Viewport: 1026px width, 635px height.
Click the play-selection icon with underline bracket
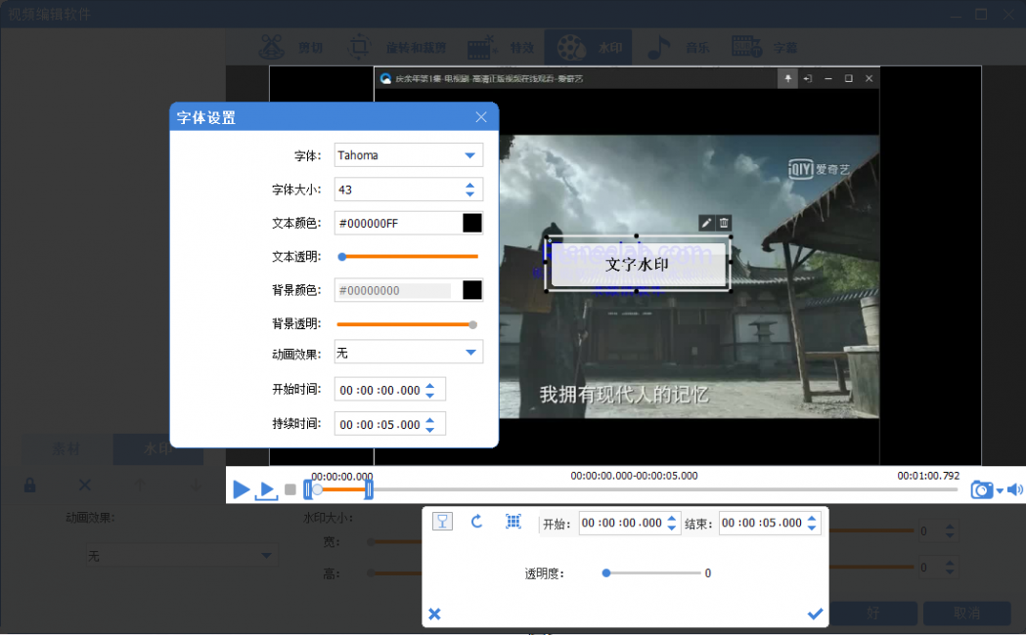[x=266, y=490]
